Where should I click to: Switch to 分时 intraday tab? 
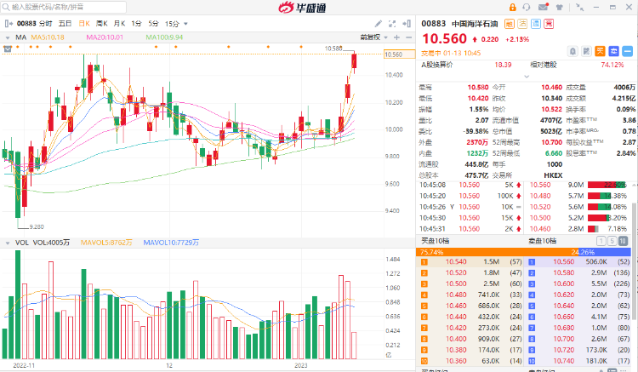click(x=46, y=24)
